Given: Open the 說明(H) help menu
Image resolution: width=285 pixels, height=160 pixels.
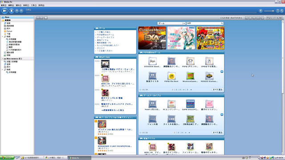Looking at the screenshot, I should coord(41,5).
